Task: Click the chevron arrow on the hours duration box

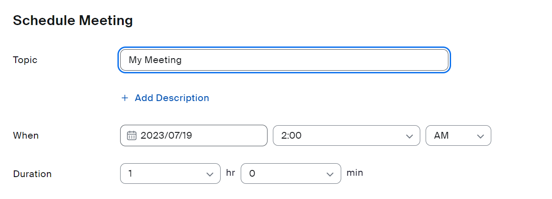Action: pyautogui.click(x=210, y=174)
